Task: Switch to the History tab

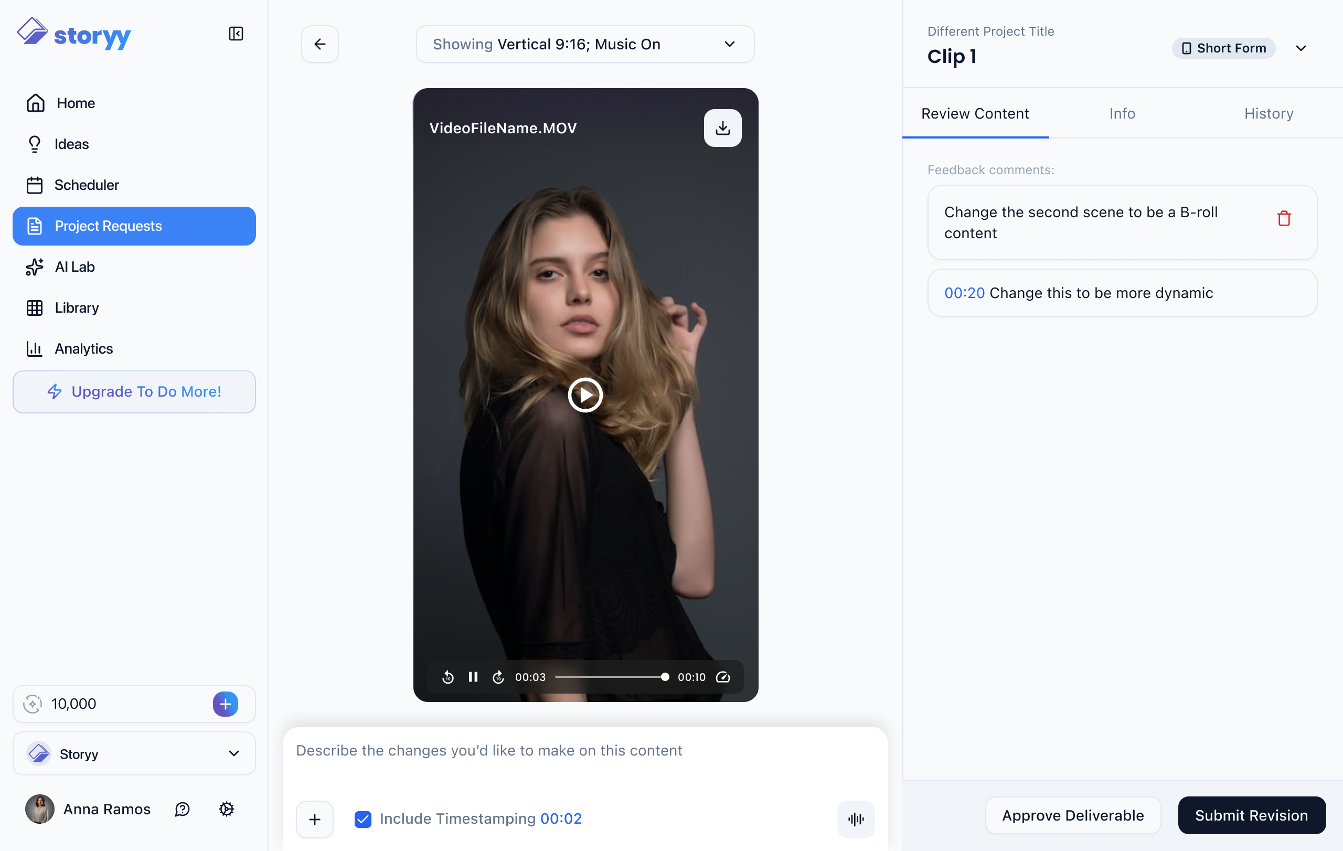Action: click(1269, 114)
